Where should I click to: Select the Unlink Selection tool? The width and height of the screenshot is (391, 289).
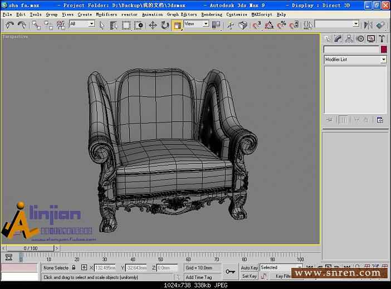point(48,25)
